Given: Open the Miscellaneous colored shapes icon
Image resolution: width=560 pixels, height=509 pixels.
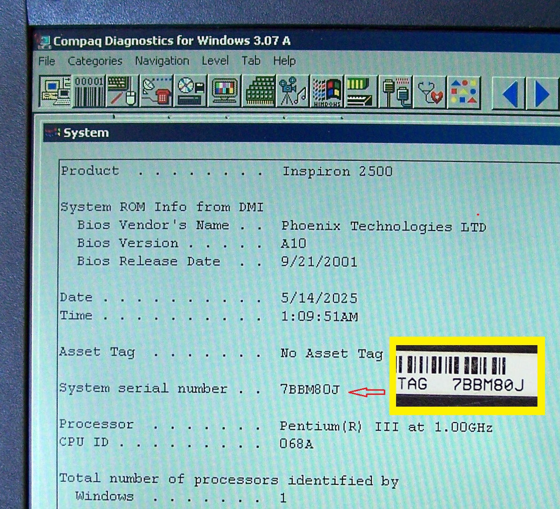Looking at the screenshot, I should [x=464, y=92].
